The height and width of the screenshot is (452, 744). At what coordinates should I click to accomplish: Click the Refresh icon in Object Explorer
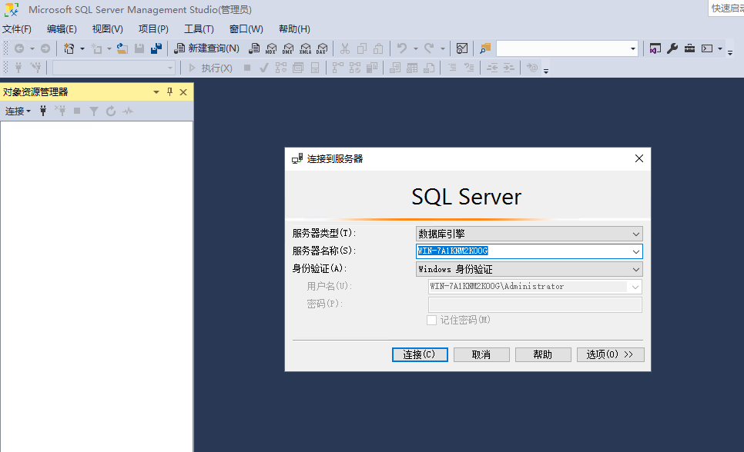(x=111, y=111)
